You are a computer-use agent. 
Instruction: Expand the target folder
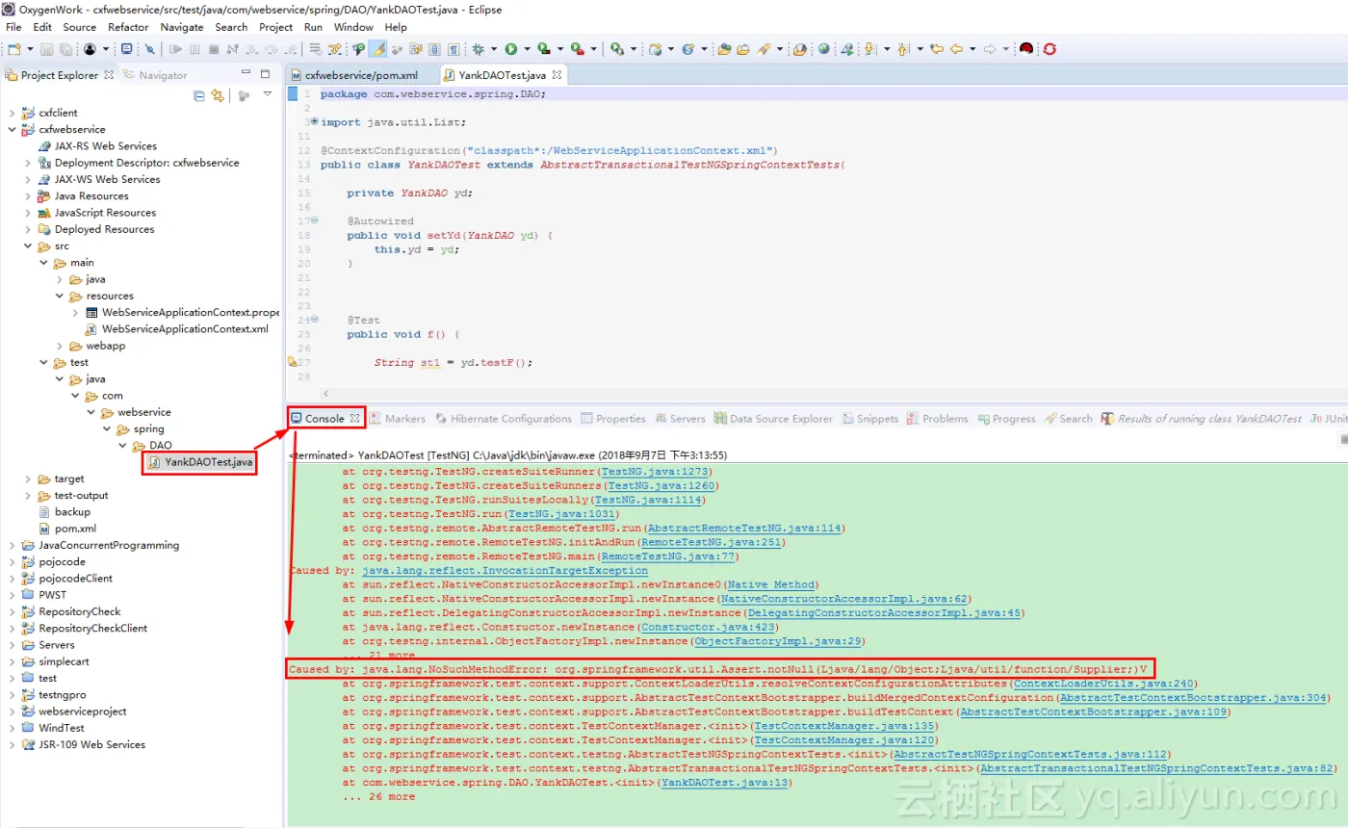[x=28, y=479]
